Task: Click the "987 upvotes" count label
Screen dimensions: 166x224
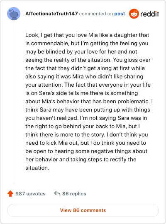Action: tap(30, 194)
